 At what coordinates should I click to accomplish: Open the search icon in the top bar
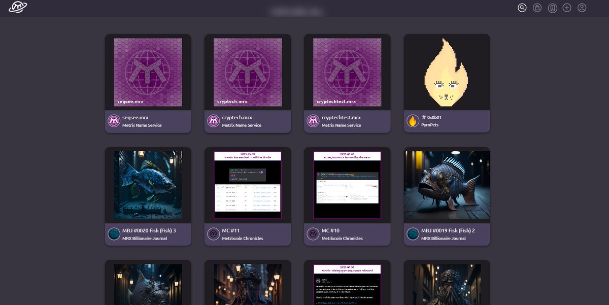point(522,8)
